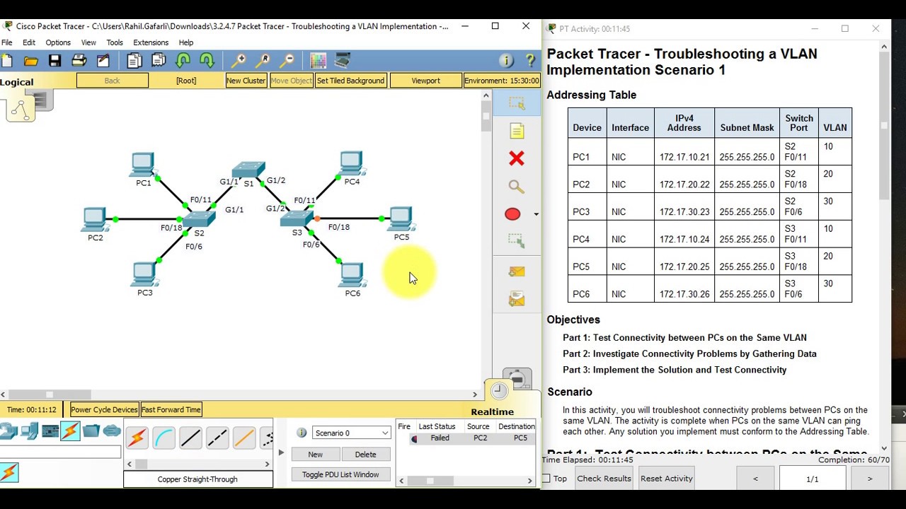Select the Multiuser Connection cloud icon
This screenshot has width=906, height=509.
pos(112,431)
